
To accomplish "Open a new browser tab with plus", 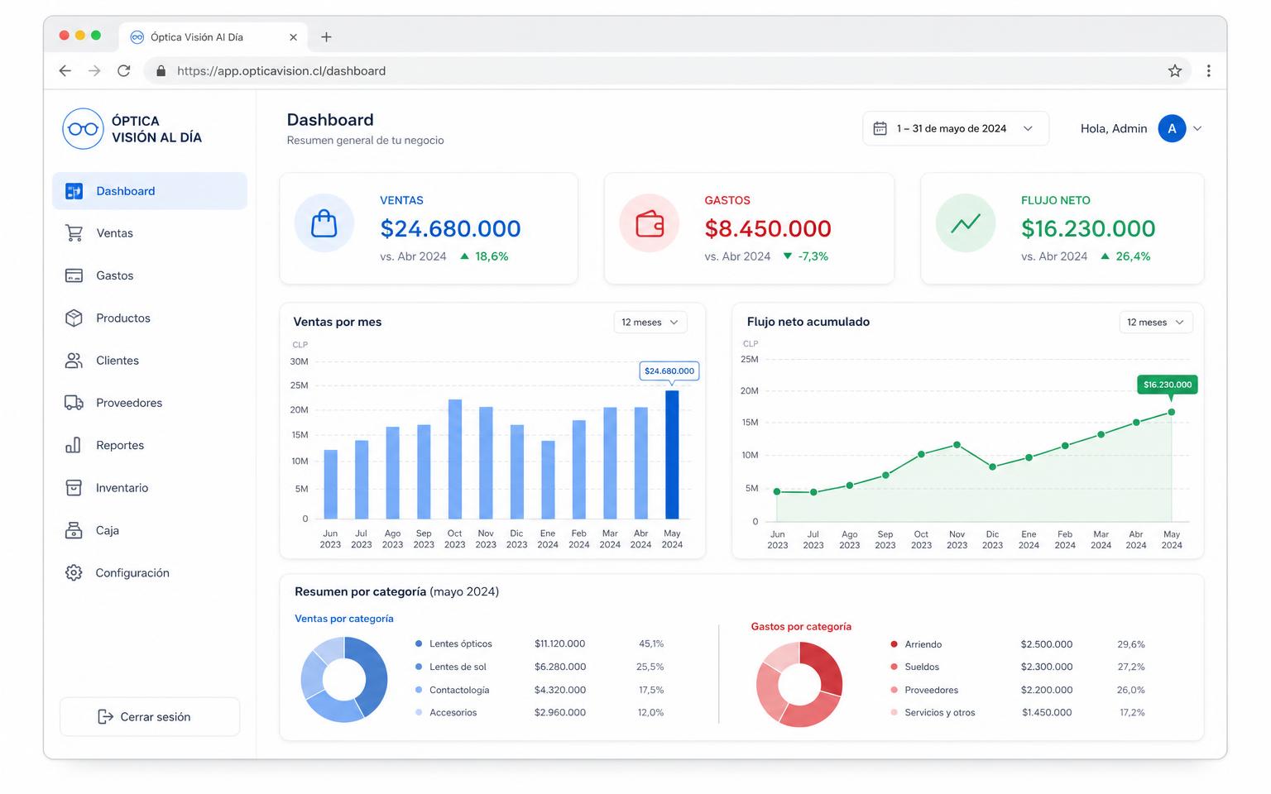I will pos(326,37).
